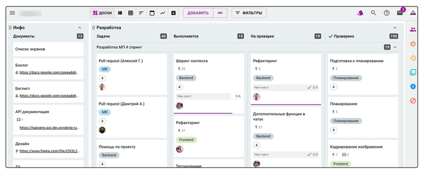This screenshot has height=174, width=424.
Task: Collapse the Разработка МП 4 спринт swimlane
Action: coord(395,47)
